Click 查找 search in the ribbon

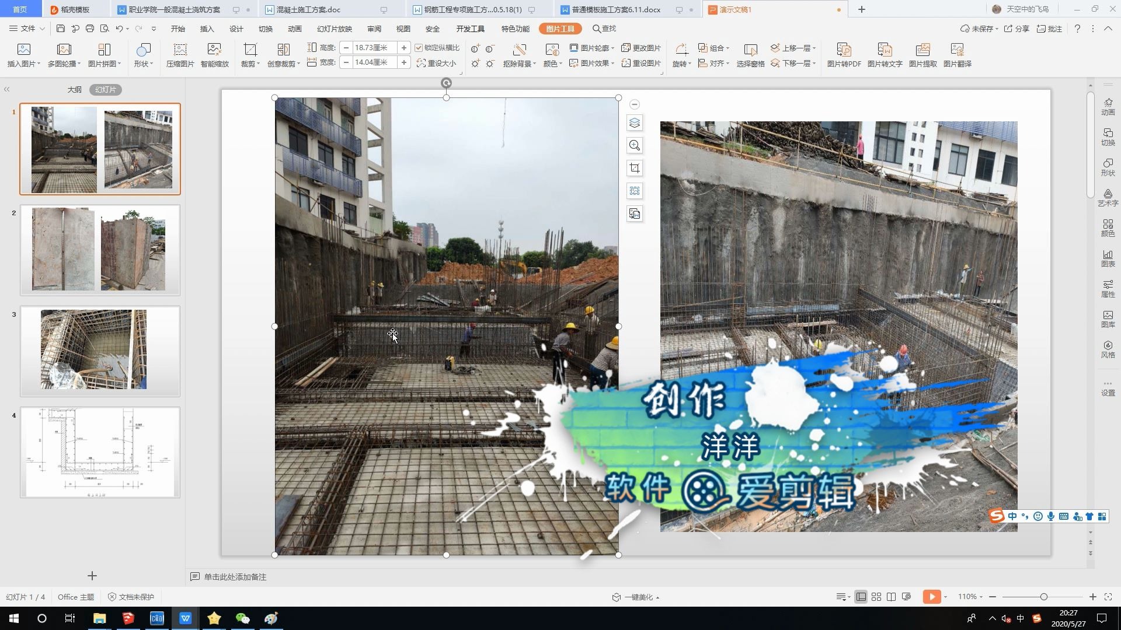(604, 29)
